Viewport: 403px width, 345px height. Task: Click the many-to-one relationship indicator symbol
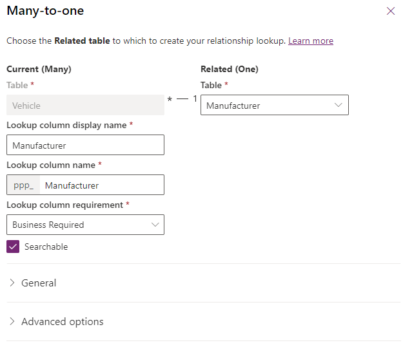[182, 99]
